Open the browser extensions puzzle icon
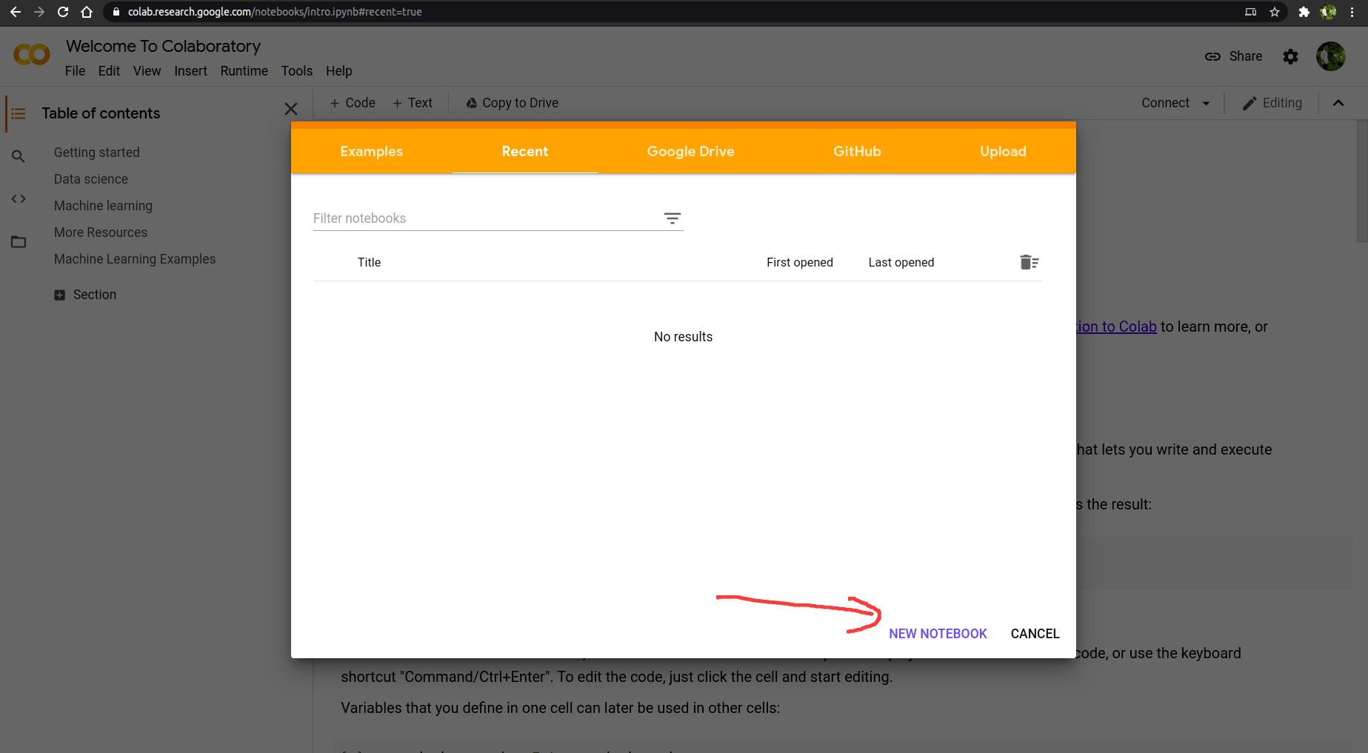This screenshot has height=753, width=1368. coord(1304,12)
